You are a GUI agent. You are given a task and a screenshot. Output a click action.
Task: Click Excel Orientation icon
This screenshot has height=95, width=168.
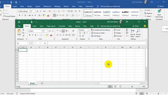pyautogui.click(x=66, y=31)
